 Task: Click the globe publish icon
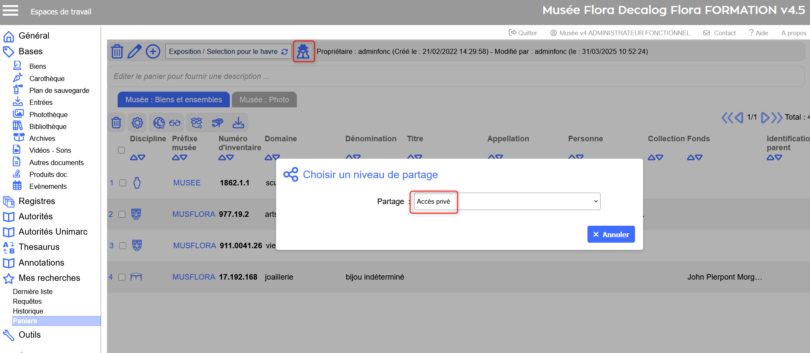[159, 123]
